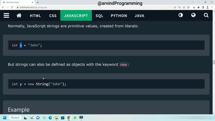Open Task View on the taskbar

26,118
